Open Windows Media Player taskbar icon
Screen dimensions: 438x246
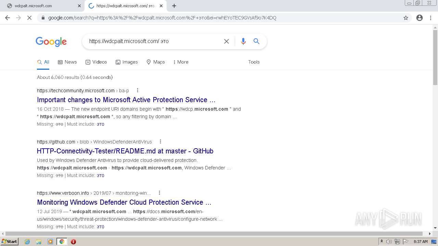point(50,242)
